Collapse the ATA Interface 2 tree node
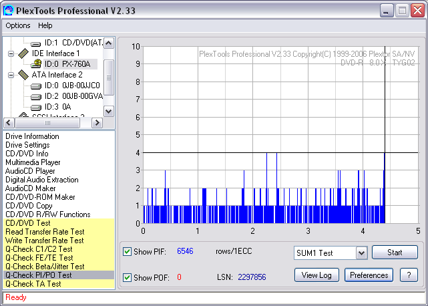The height and width of the screenshot is (306, 428). point(11,75)
